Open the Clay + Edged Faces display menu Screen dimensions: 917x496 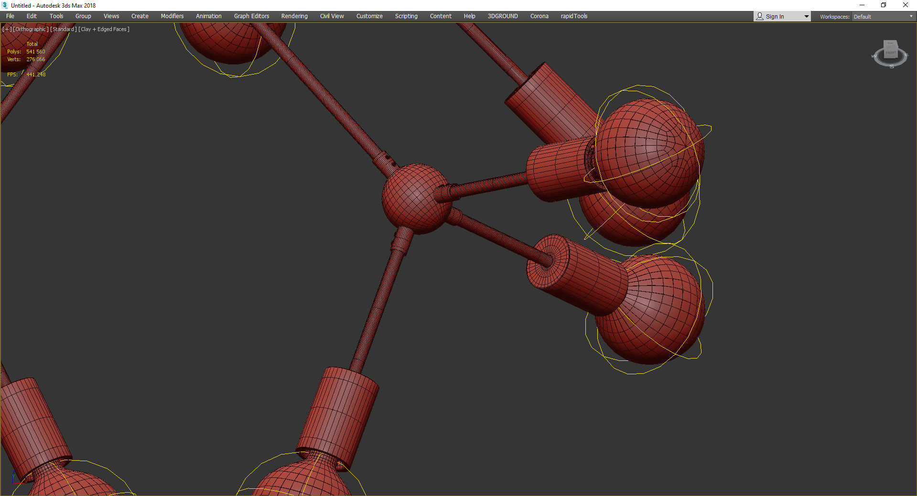tap(104, 29)
